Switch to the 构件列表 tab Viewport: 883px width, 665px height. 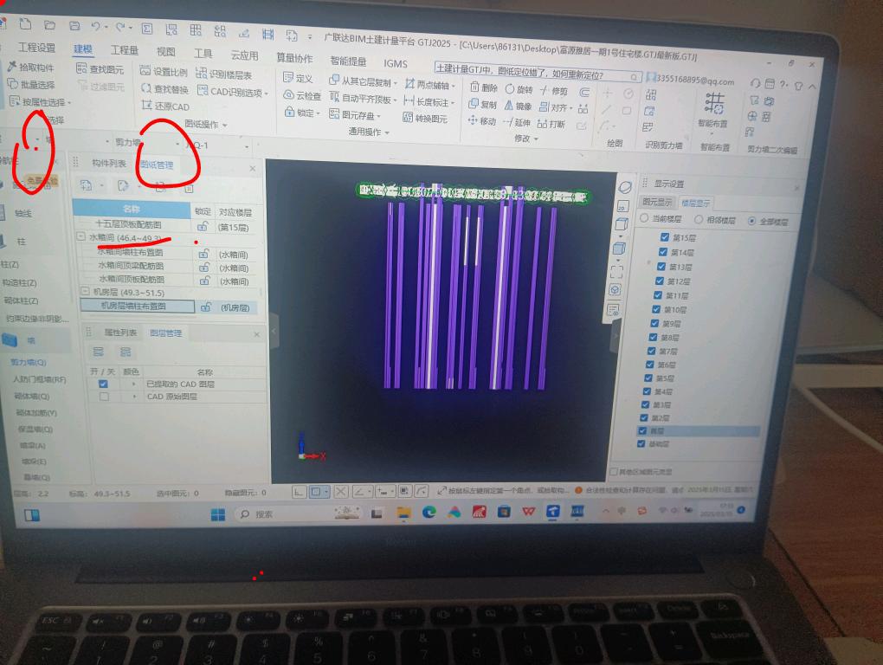109,163
